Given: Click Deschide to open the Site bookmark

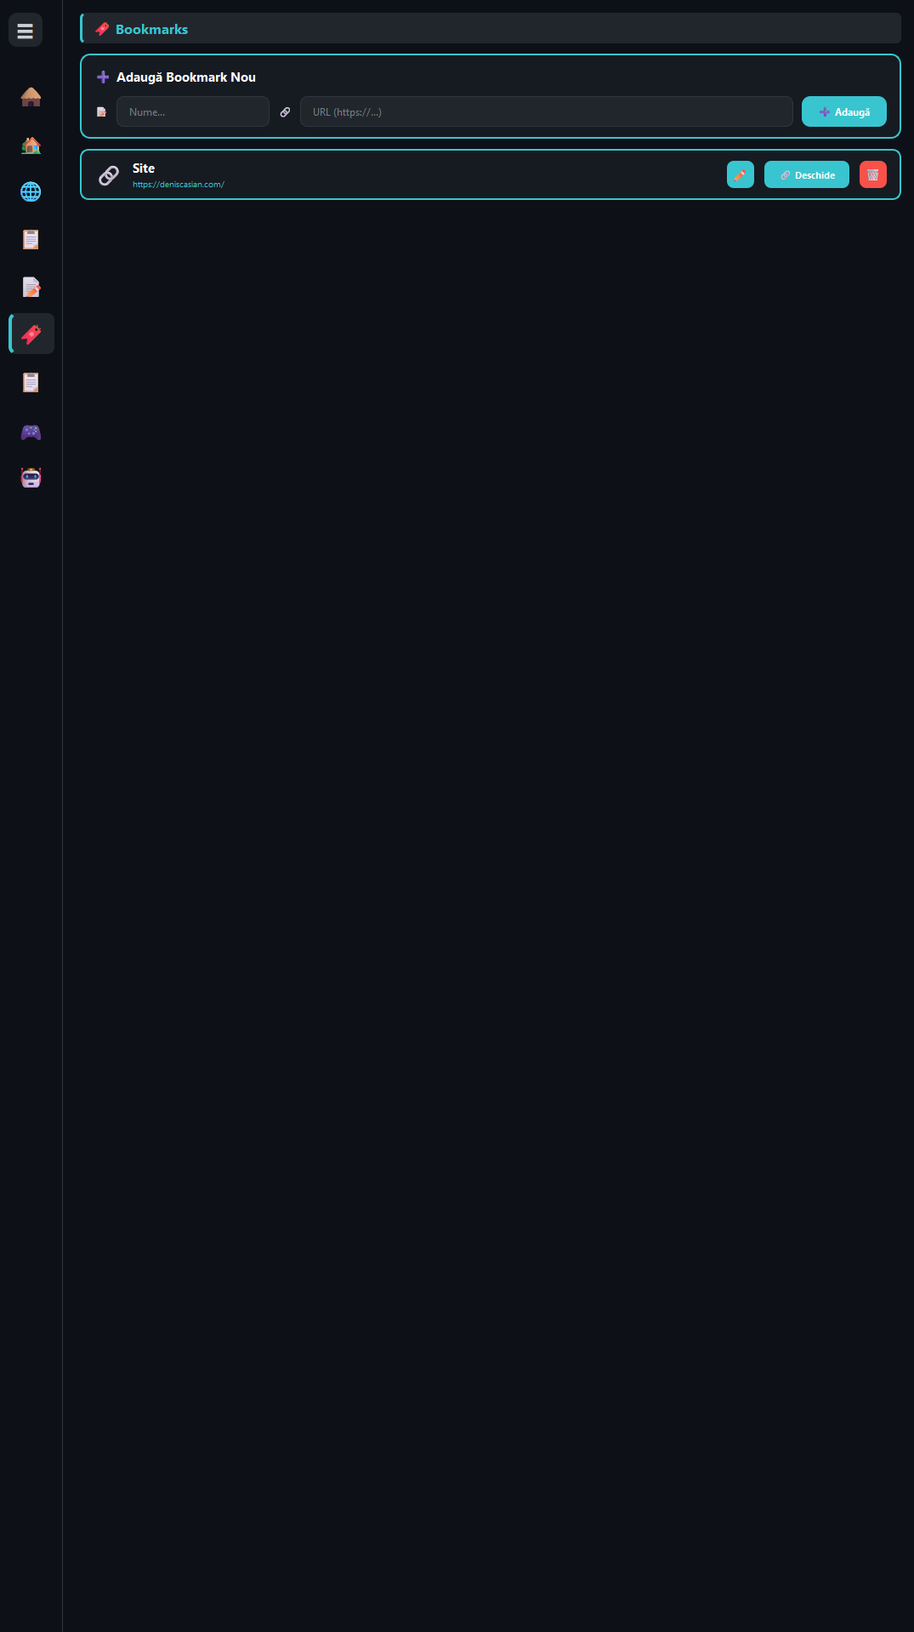Looking at the screenshot, I should coord(807,174).
